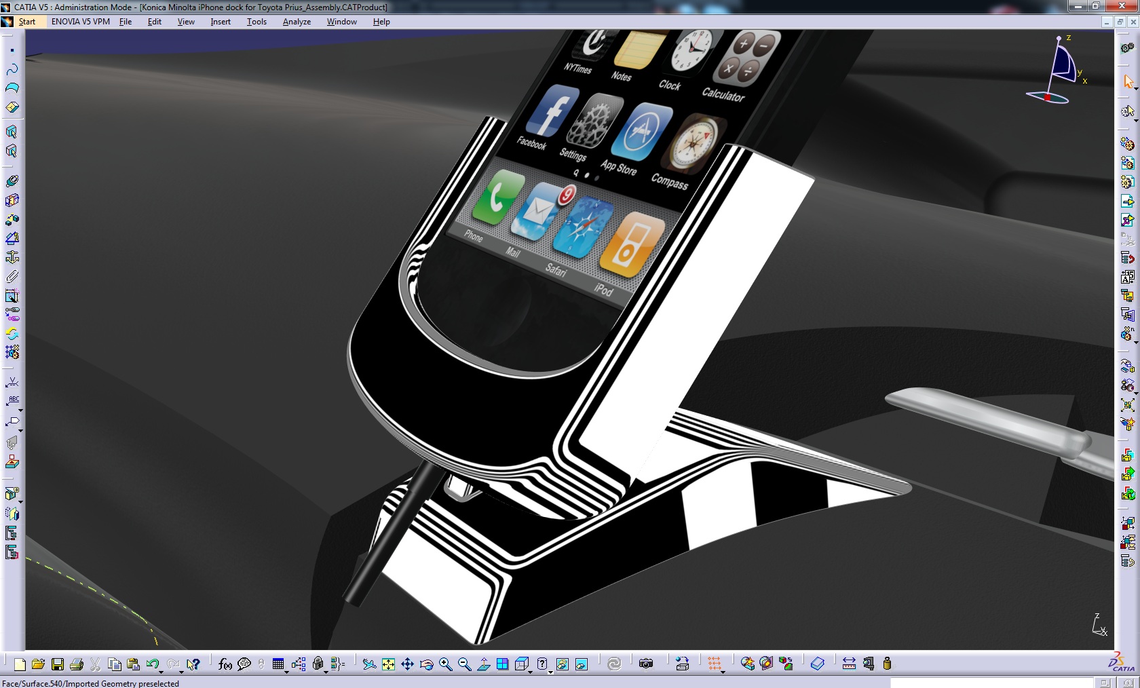Open ENOVIA V5 VPM menu

click(x=80, y=22)
